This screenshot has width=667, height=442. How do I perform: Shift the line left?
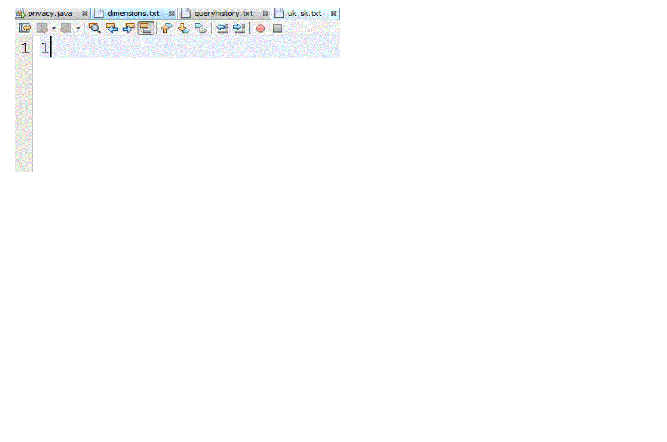[222, 28]
